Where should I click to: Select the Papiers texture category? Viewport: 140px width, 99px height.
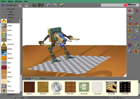pos(10,77)
